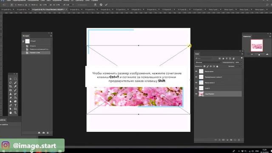Select the Rectangular Marquee tool
The width and height of the screenshot is (272, 153).
point(15,79)
